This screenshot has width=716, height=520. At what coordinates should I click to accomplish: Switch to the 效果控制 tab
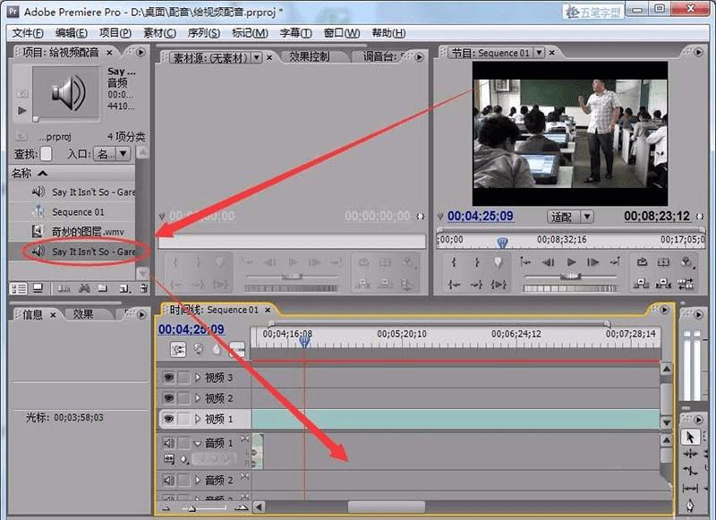pos(309,56)
